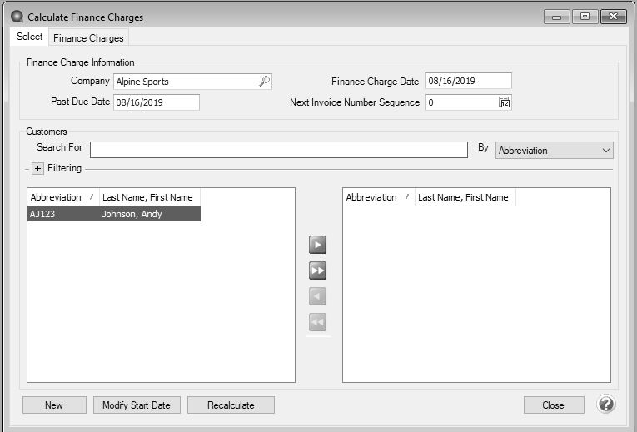Click the New button
Screen dimensions: 637x432
(54, 405)
